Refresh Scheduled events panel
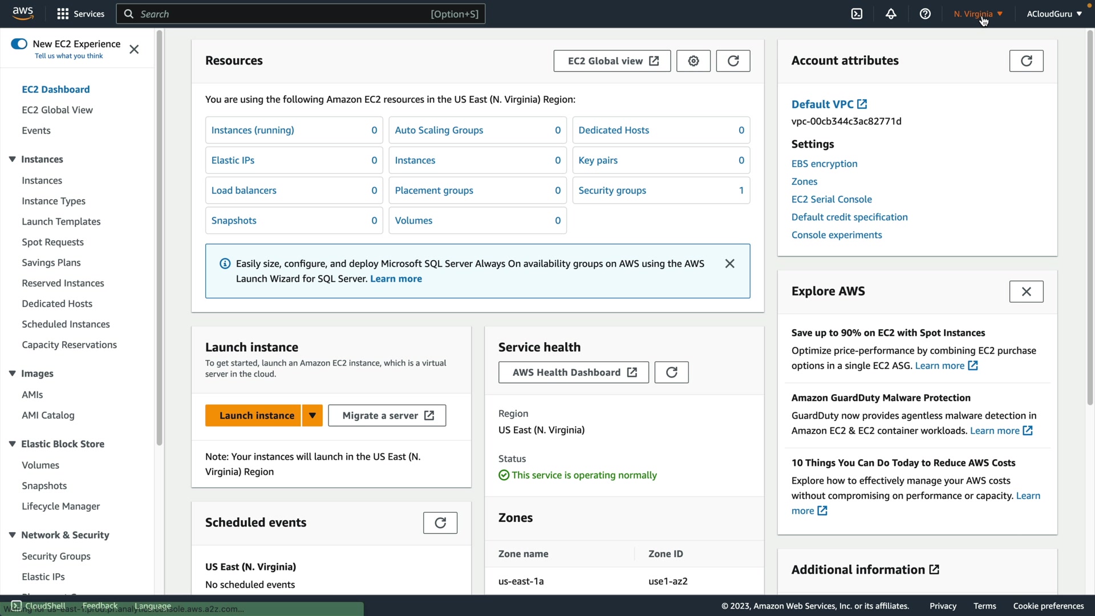The width and height of the screenshot is (1095, 616). (440, 522)
